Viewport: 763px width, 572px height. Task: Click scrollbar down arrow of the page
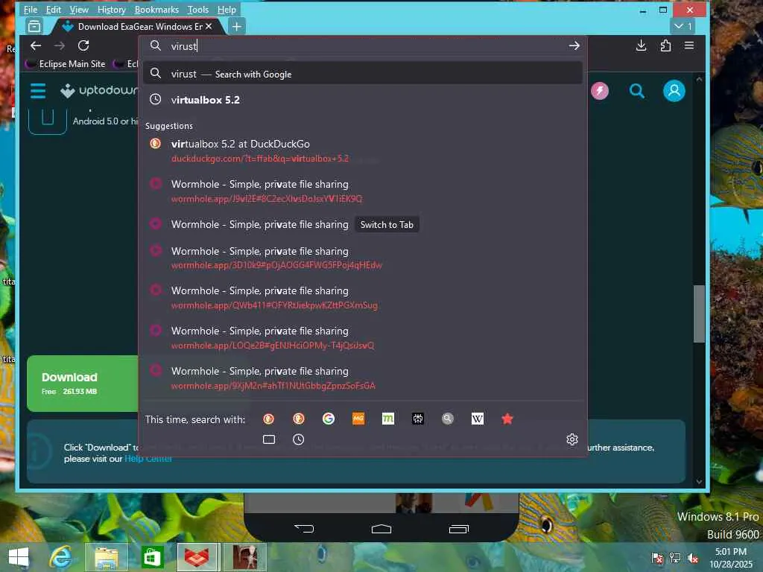tap(699, 482)
